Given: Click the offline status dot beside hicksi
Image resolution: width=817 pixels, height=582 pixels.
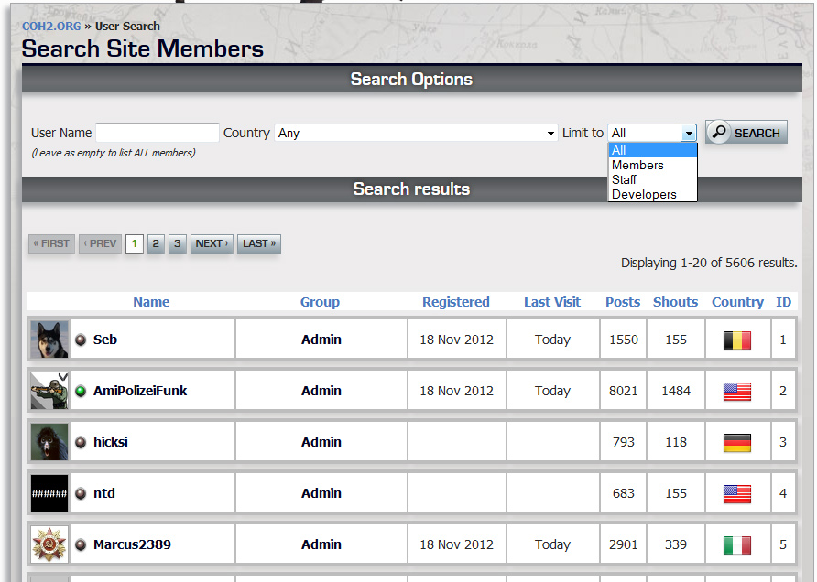Looking at the screenshot, I should pyautogui.click(x=81, y=442).
